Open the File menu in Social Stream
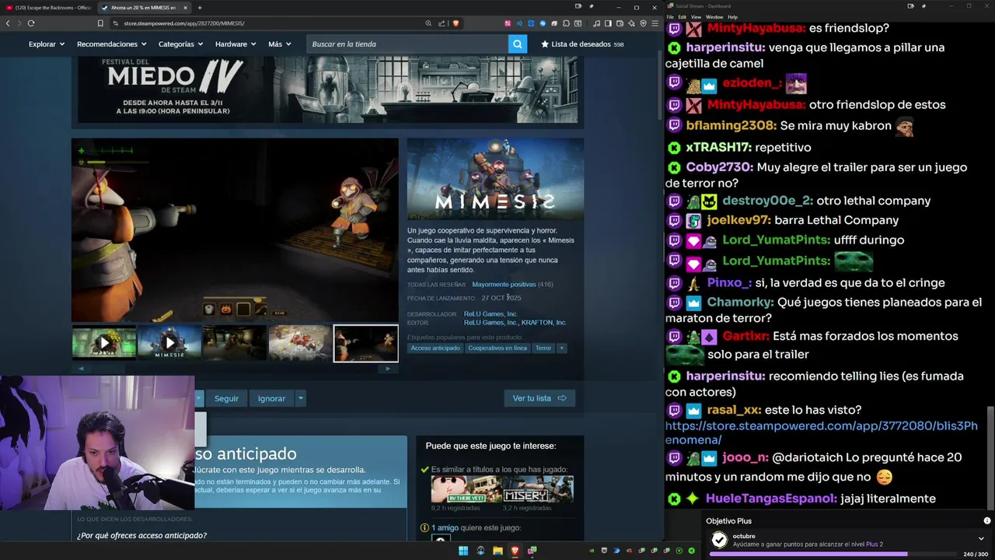This screenshot has height=560, width=995. pos(670,17)
